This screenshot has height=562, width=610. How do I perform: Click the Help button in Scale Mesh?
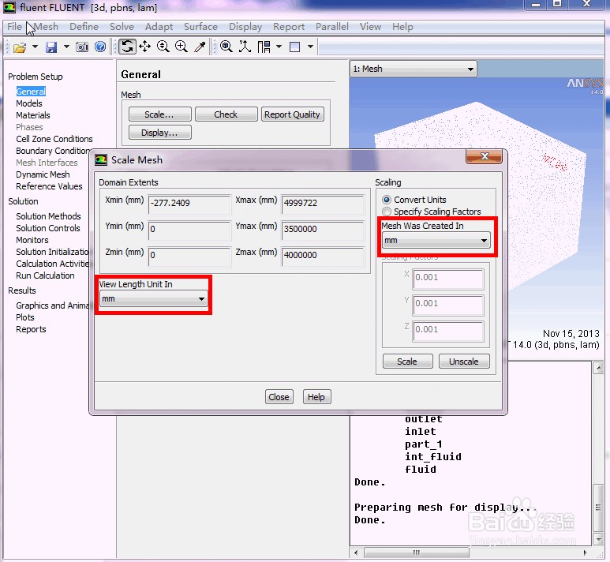point(316,397)
